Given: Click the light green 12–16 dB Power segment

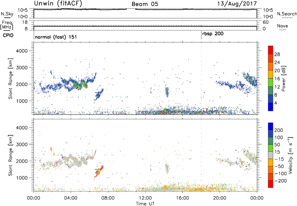Looking at the screenshot, I should (271, 83).
